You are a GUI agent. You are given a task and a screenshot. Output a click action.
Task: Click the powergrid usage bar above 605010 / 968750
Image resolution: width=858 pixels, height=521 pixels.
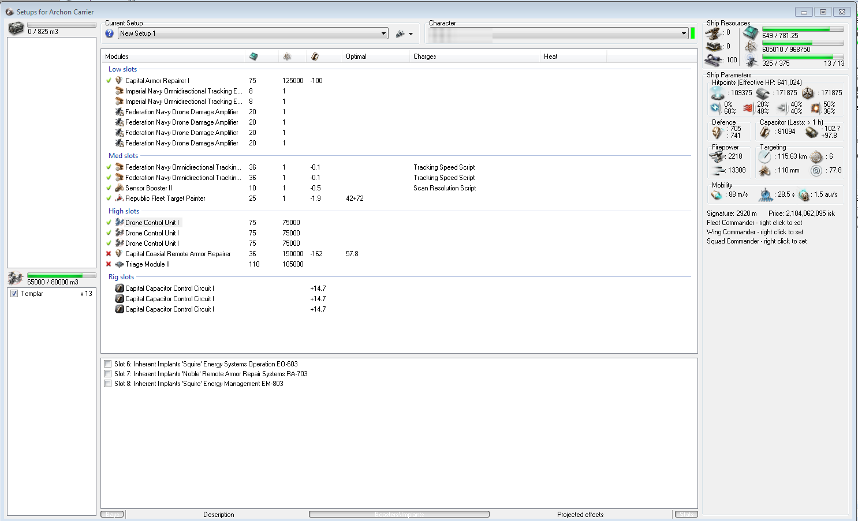click(x=803, y=43)
